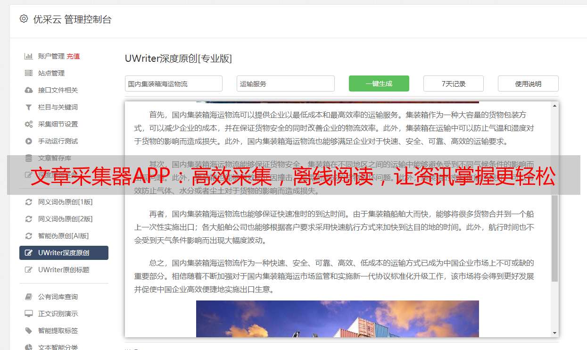Click the 运输服务 input field

coord(286,83)
